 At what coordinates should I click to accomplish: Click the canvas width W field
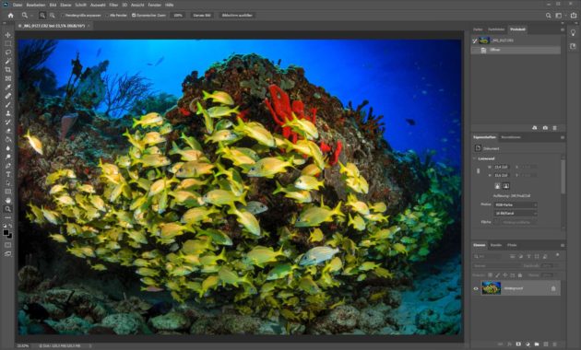(502, 168)
